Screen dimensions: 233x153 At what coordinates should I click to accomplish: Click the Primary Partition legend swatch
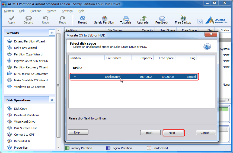(67, 148)
